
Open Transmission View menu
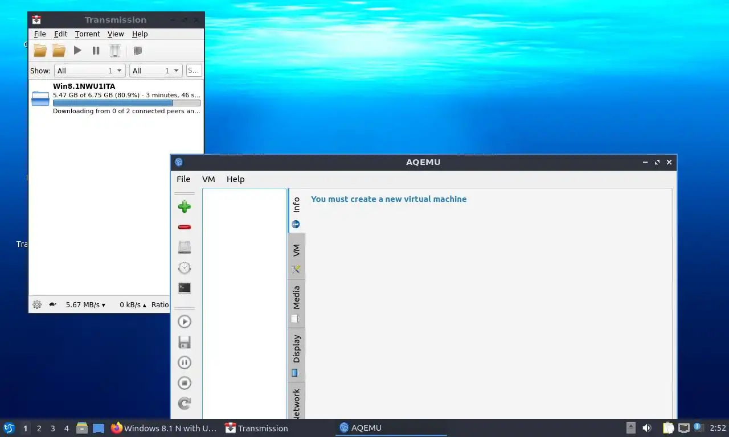pyautogui.click(x=116, y=34)
